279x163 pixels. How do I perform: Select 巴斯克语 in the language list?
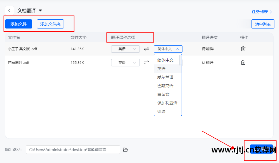(x=168, y=86)
